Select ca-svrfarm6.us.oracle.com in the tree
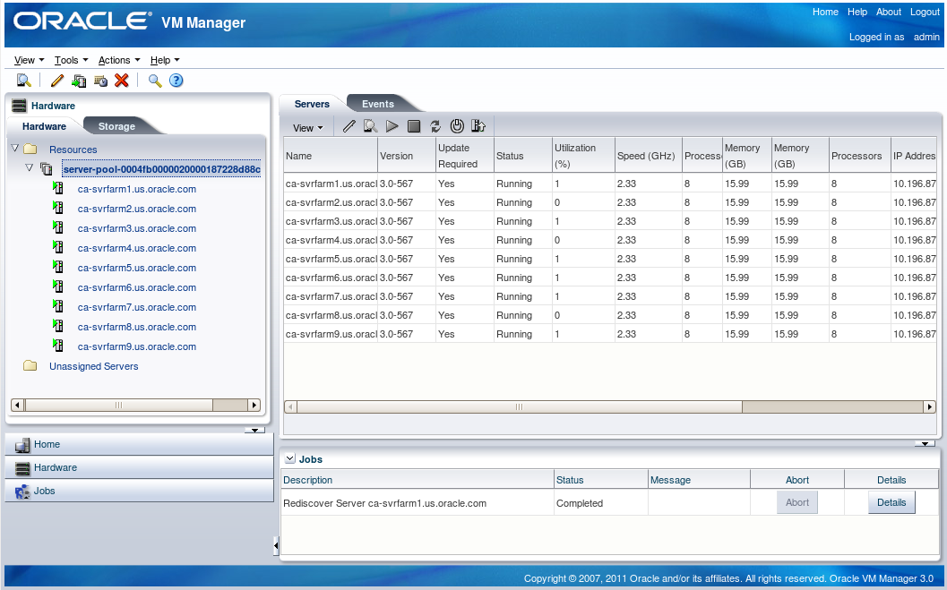947x590 pixels. pyautogui.click(x=136, y=287)
